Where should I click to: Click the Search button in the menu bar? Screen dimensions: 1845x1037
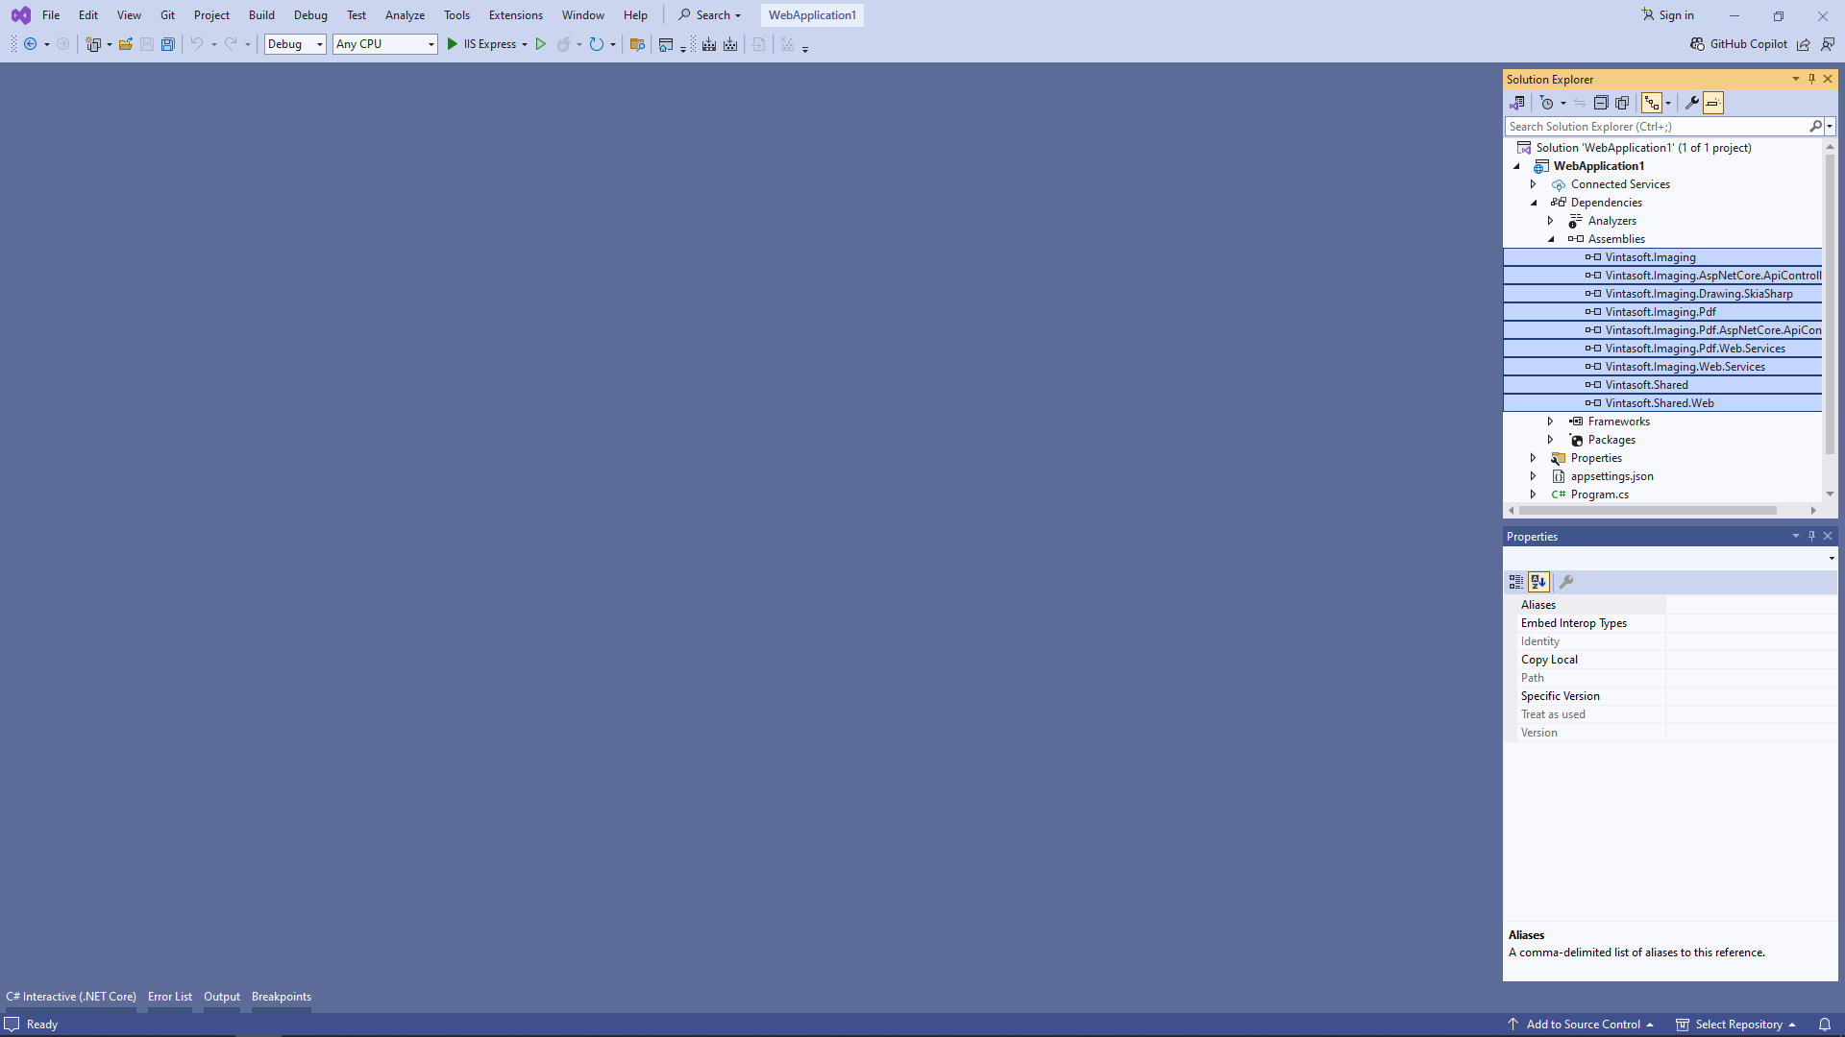tap(709, 15)
